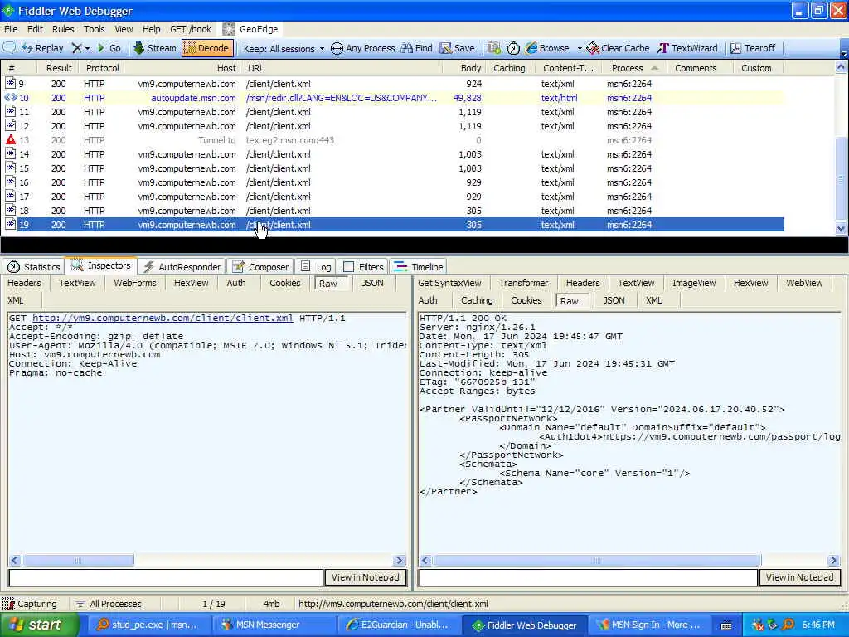Screen dimensions: 849x637
Task: Replay the selected session
Action: point(43,48)
